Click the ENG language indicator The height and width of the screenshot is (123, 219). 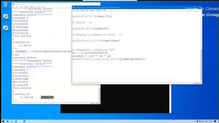tap(206, 121)
